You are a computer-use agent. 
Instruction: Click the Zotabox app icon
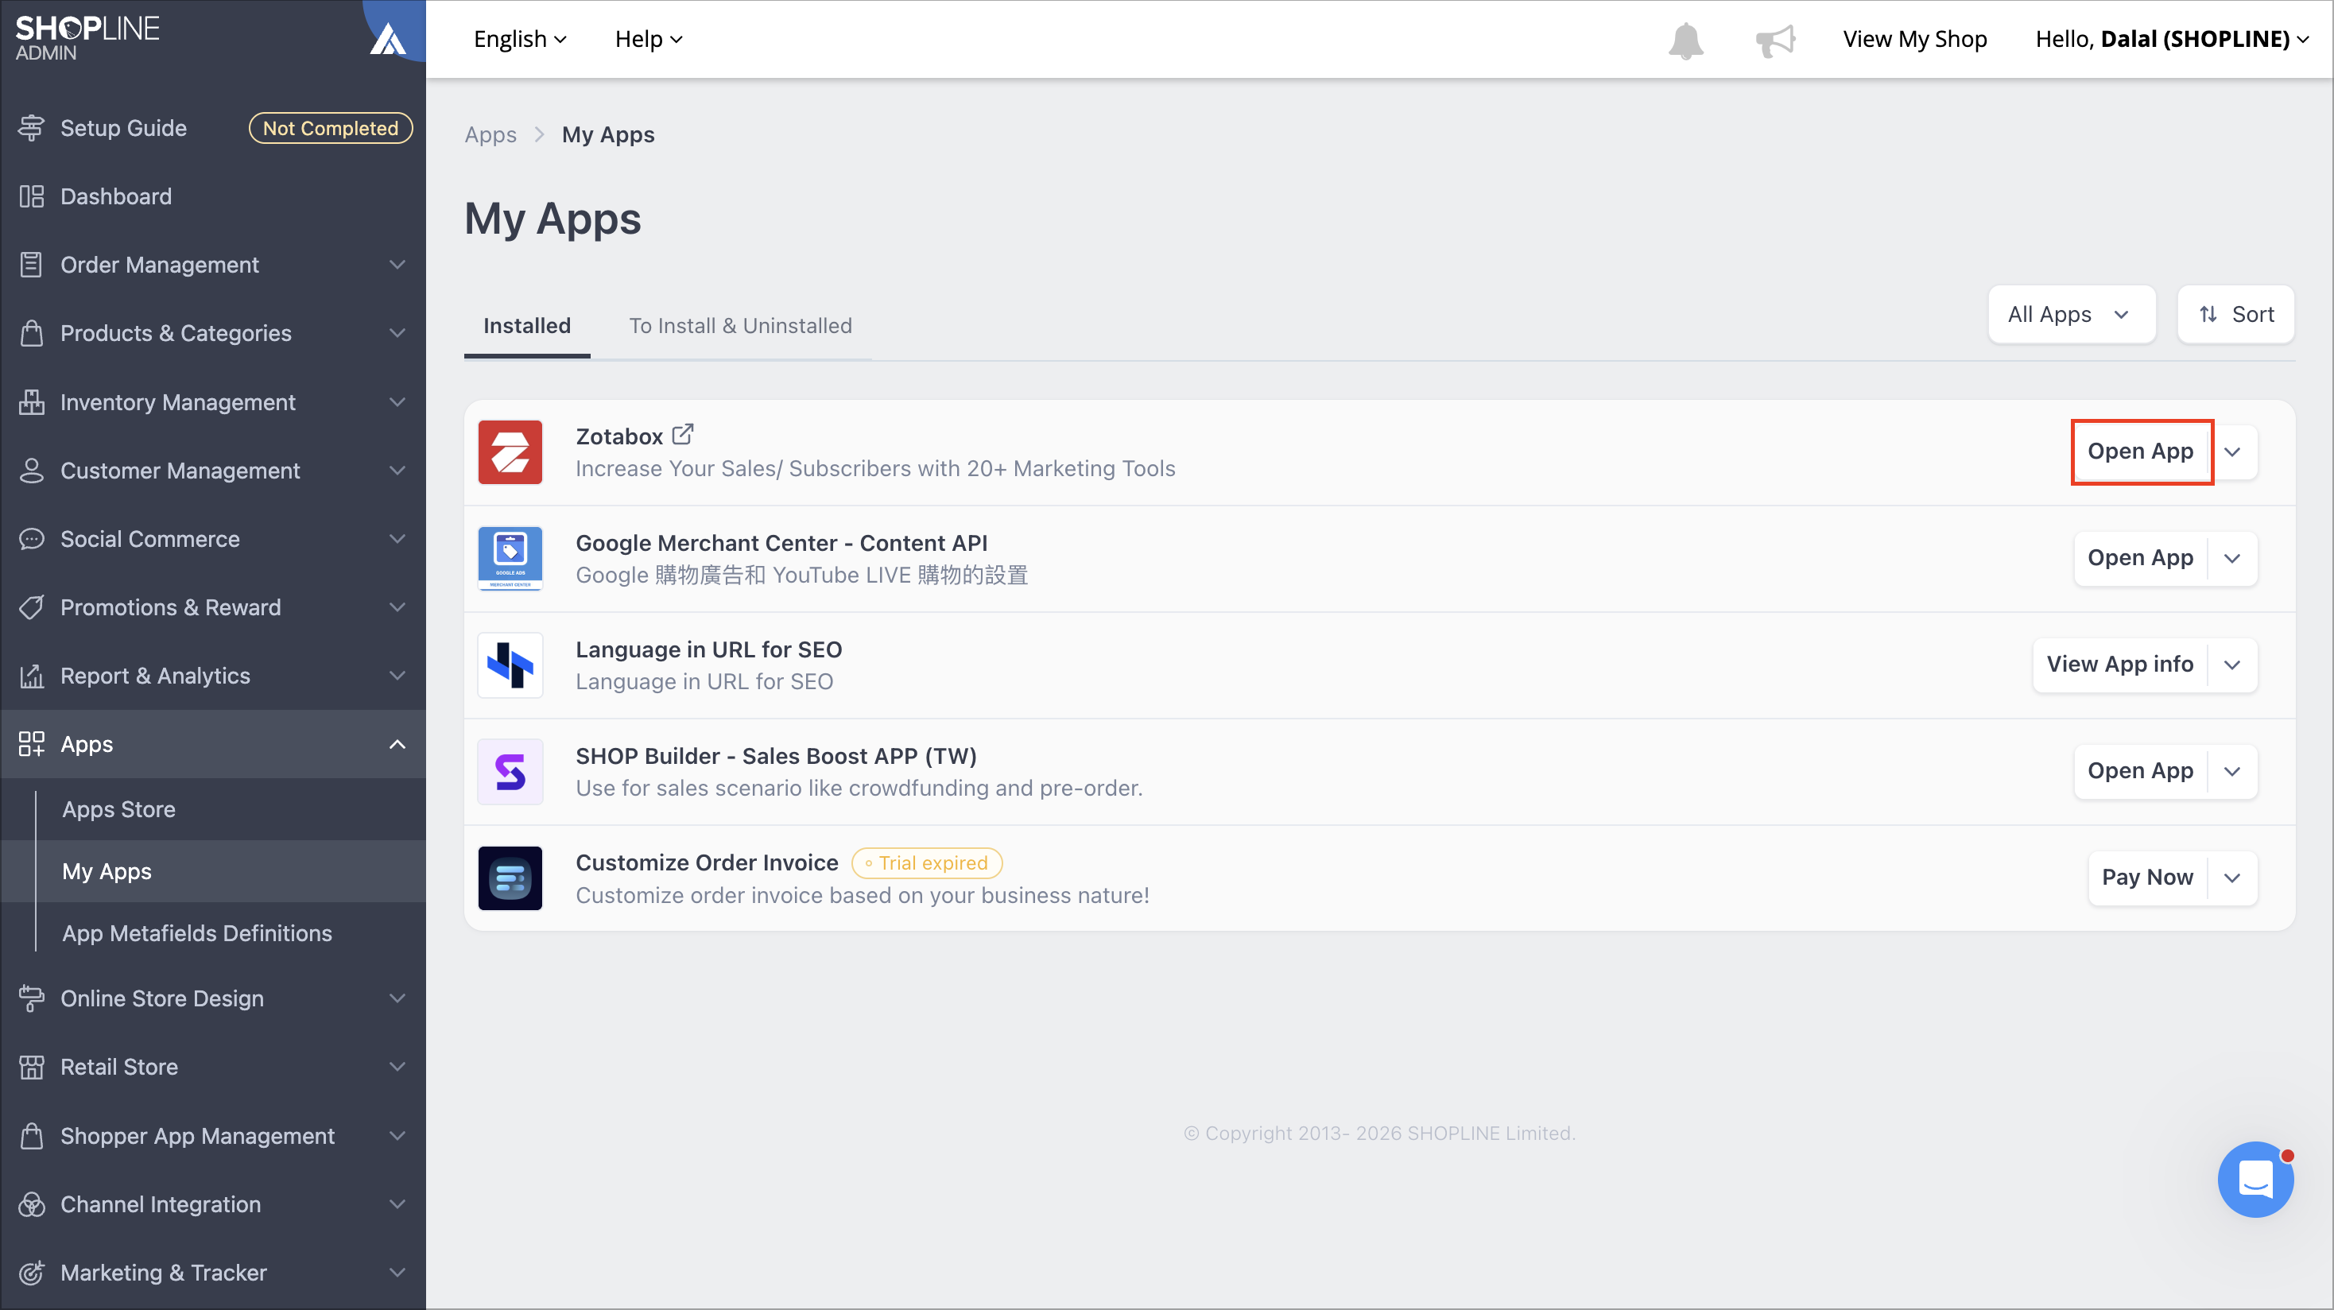[x=510, y=452]
